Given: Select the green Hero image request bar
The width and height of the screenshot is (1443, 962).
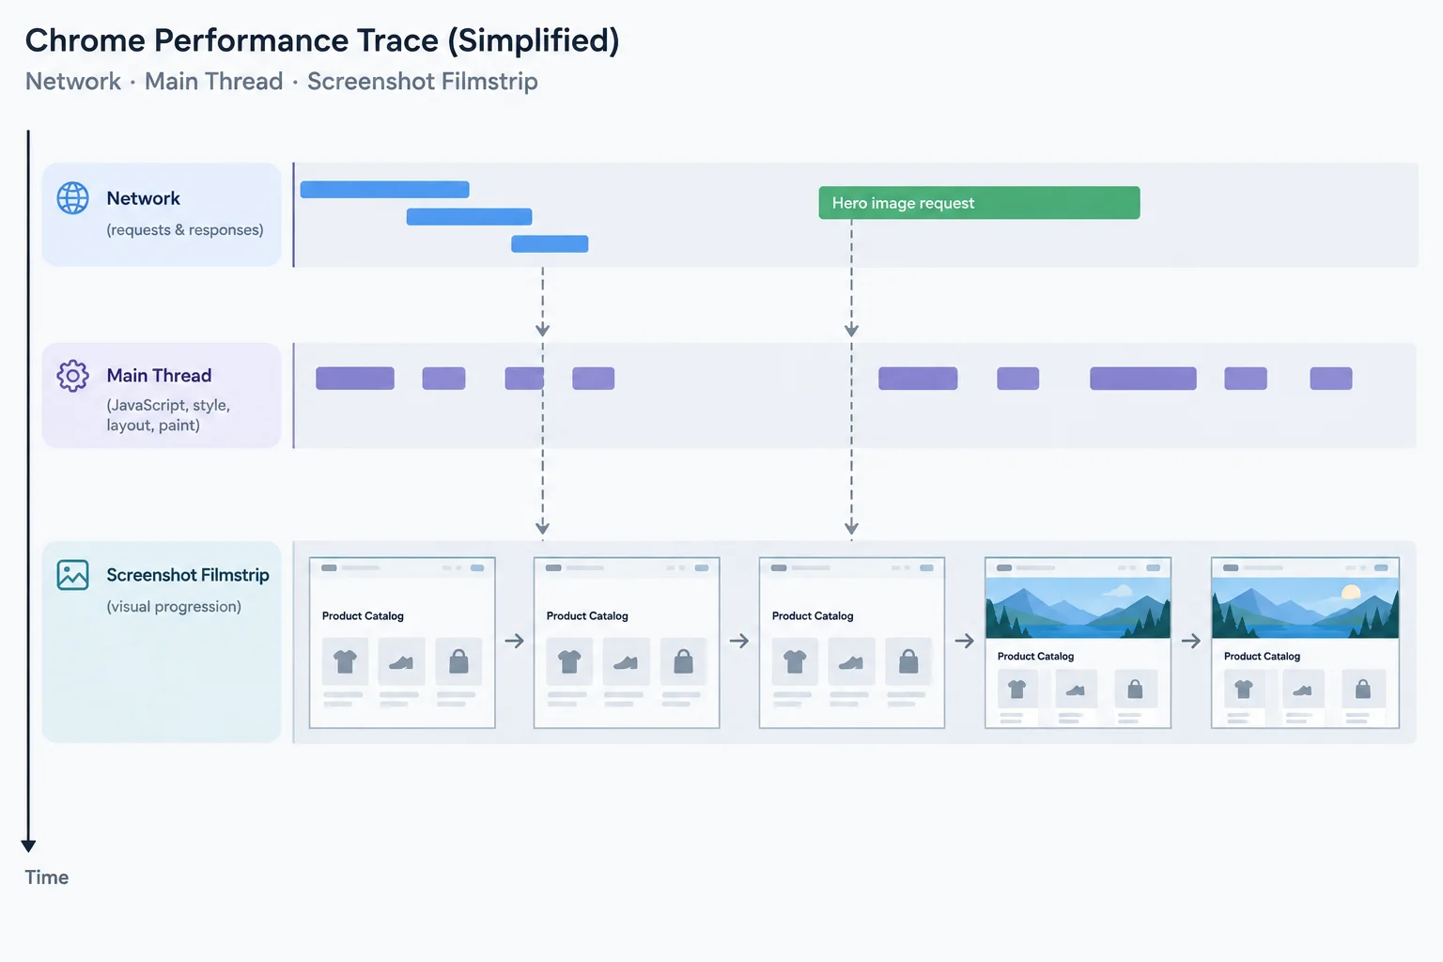Looking at the screenshot, I should click(x=979, y=203).
